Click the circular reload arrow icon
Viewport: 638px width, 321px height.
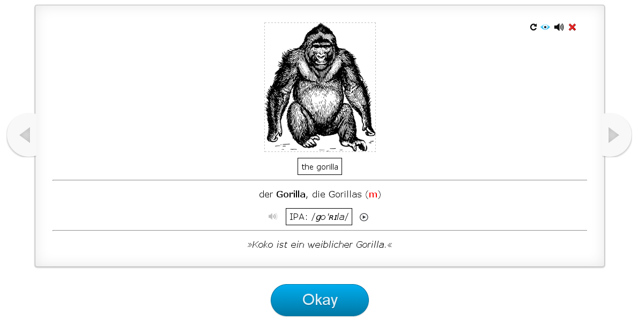(533, 27)
